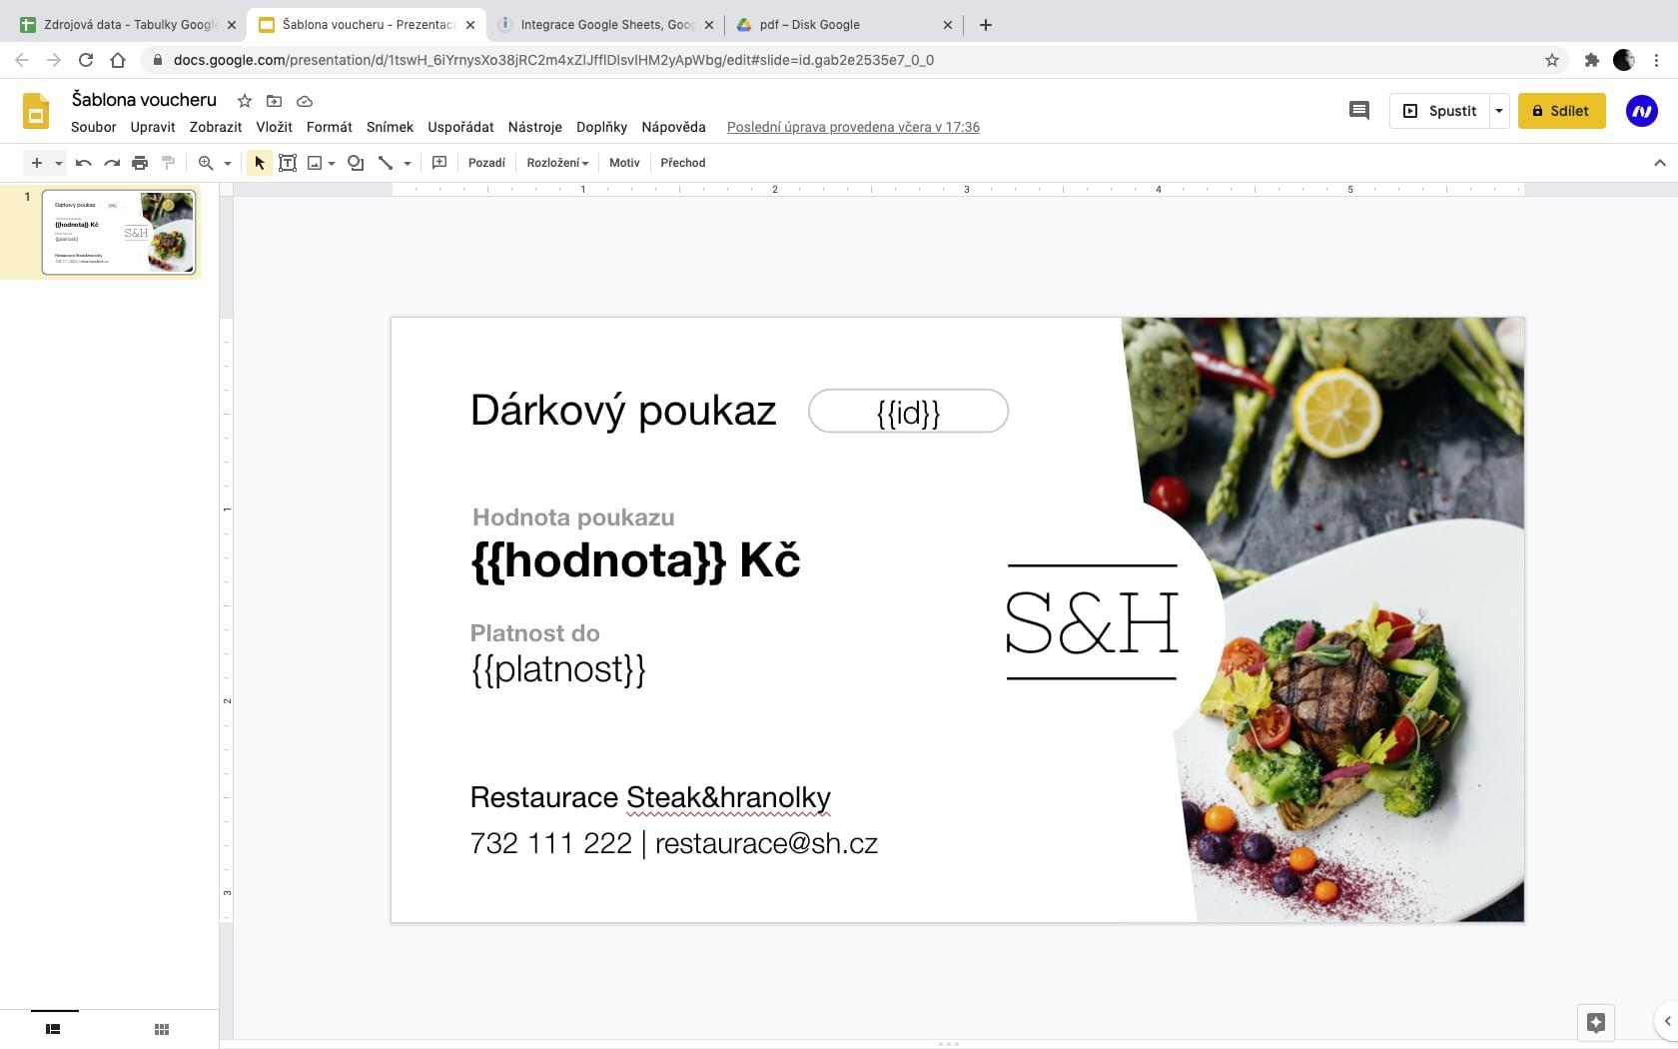Open the insert image dropdown arrow
The width and height of the screenshot is (1678, 1049).
point(332,163)
